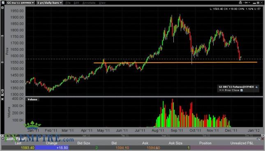Click the 1300.00 price axis label
This screenshot has width=265, height=151.
(x=17, y=95)
